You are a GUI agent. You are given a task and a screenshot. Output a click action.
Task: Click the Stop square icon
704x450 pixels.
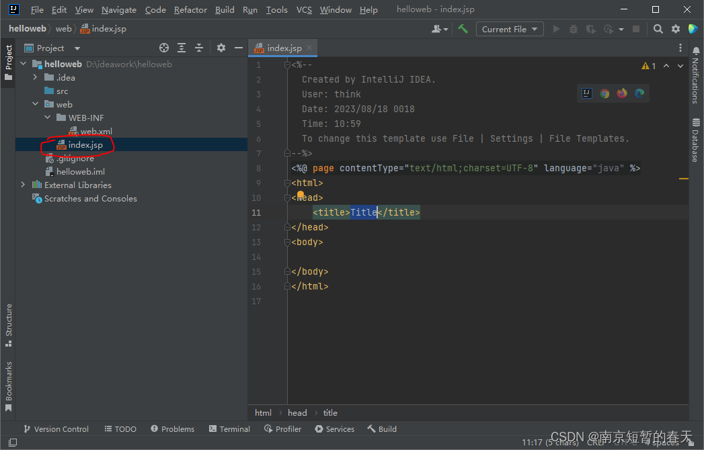click(x=636, y=29)
